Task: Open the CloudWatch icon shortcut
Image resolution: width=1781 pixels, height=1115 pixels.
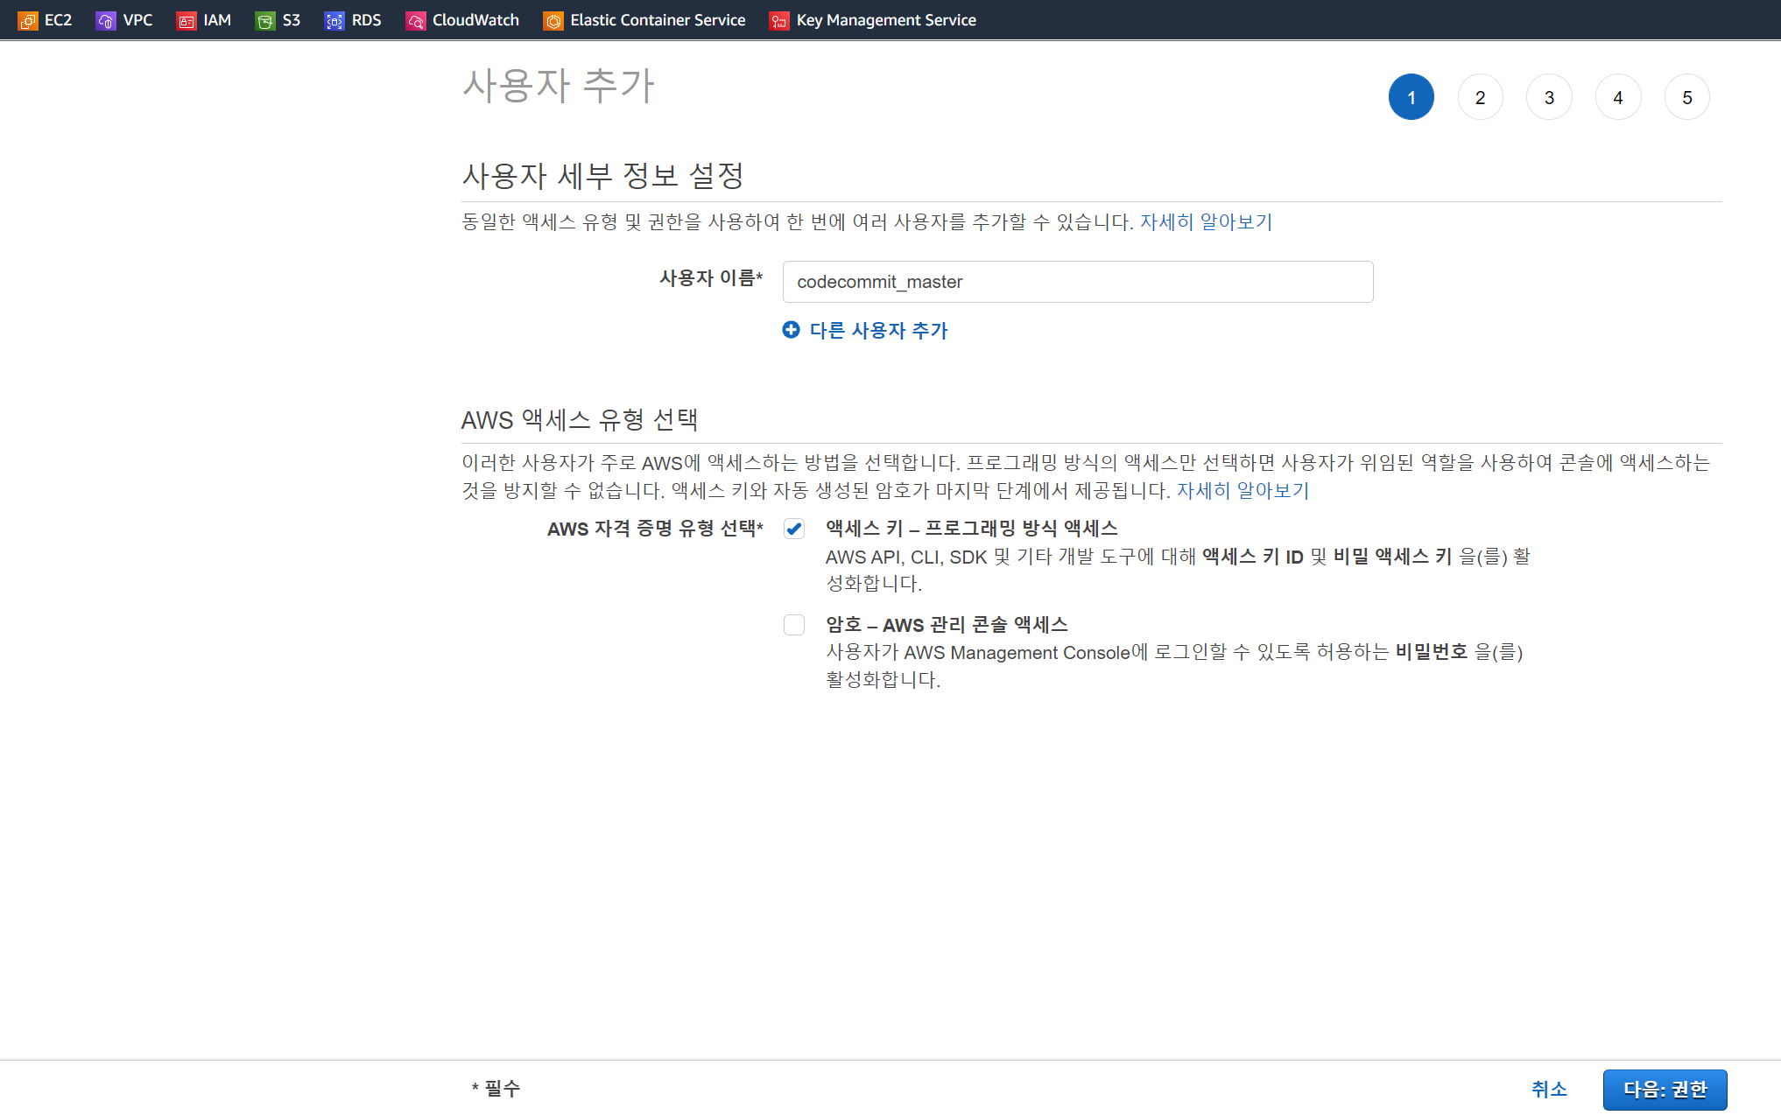Action: coord(416,20)
